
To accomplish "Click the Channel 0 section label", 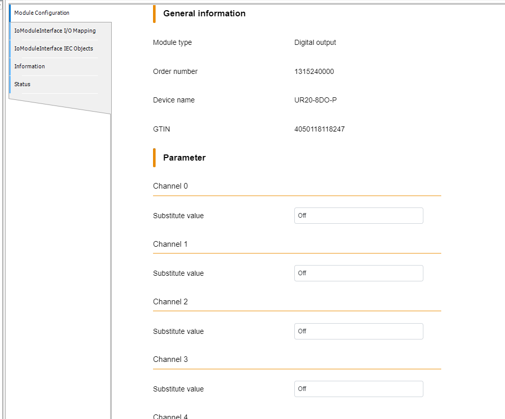I will [x=170, y=186].
